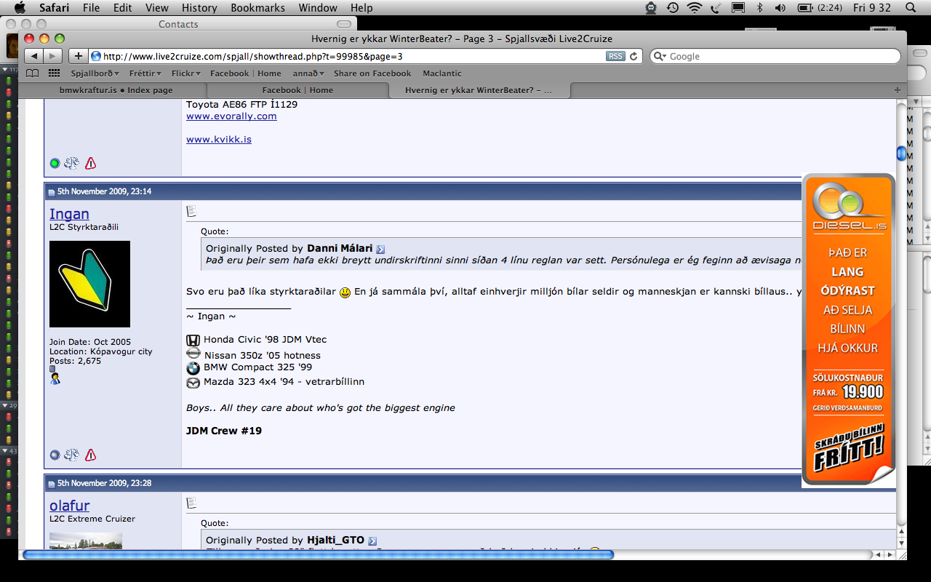Click the report post warning icon in Ingan's post
The height and width of the screenshot is (582, 931).
tap(90, 455)
